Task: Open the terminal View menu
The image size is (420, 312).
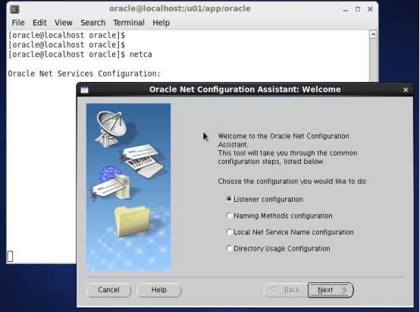Action: (x=64, y=23)
